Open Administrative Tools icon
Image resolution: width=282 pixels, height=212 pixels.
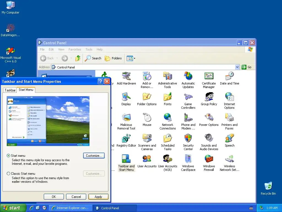[x=167, y=80]
